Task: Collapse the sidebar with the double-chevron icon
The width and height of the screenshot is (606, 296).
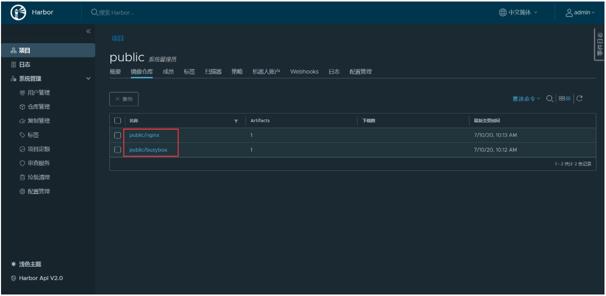Action: [x=88, y=31]
